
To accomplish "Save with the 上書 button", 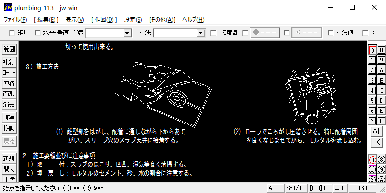I will (9, 179).
